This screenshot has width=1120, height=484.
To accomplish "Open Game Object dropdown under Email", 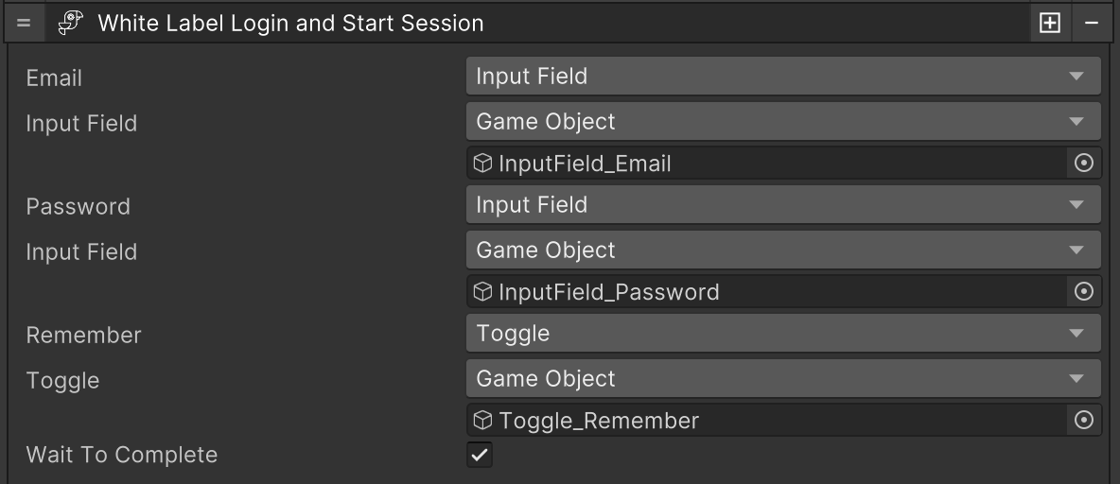I will tap(782, 122).
